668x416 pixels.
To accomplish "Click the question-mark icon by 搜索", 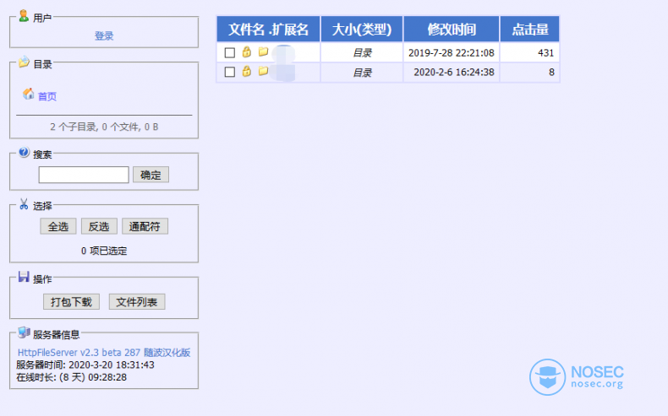I will coord(24,153).
